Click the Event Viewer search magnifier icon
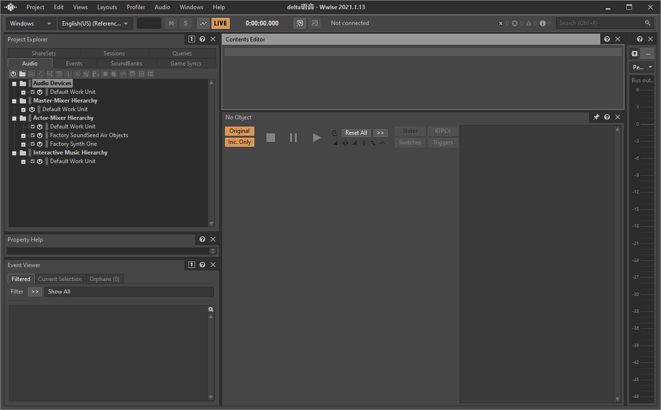661x410 pixels. pos(211,309)
